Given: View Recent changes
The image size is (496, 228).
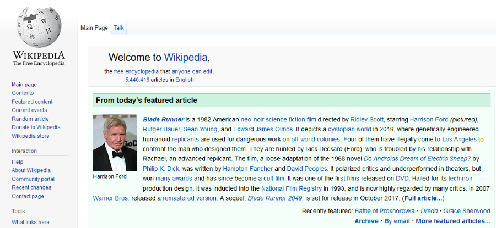Looking at the screenshot, I should coord(31,187).
